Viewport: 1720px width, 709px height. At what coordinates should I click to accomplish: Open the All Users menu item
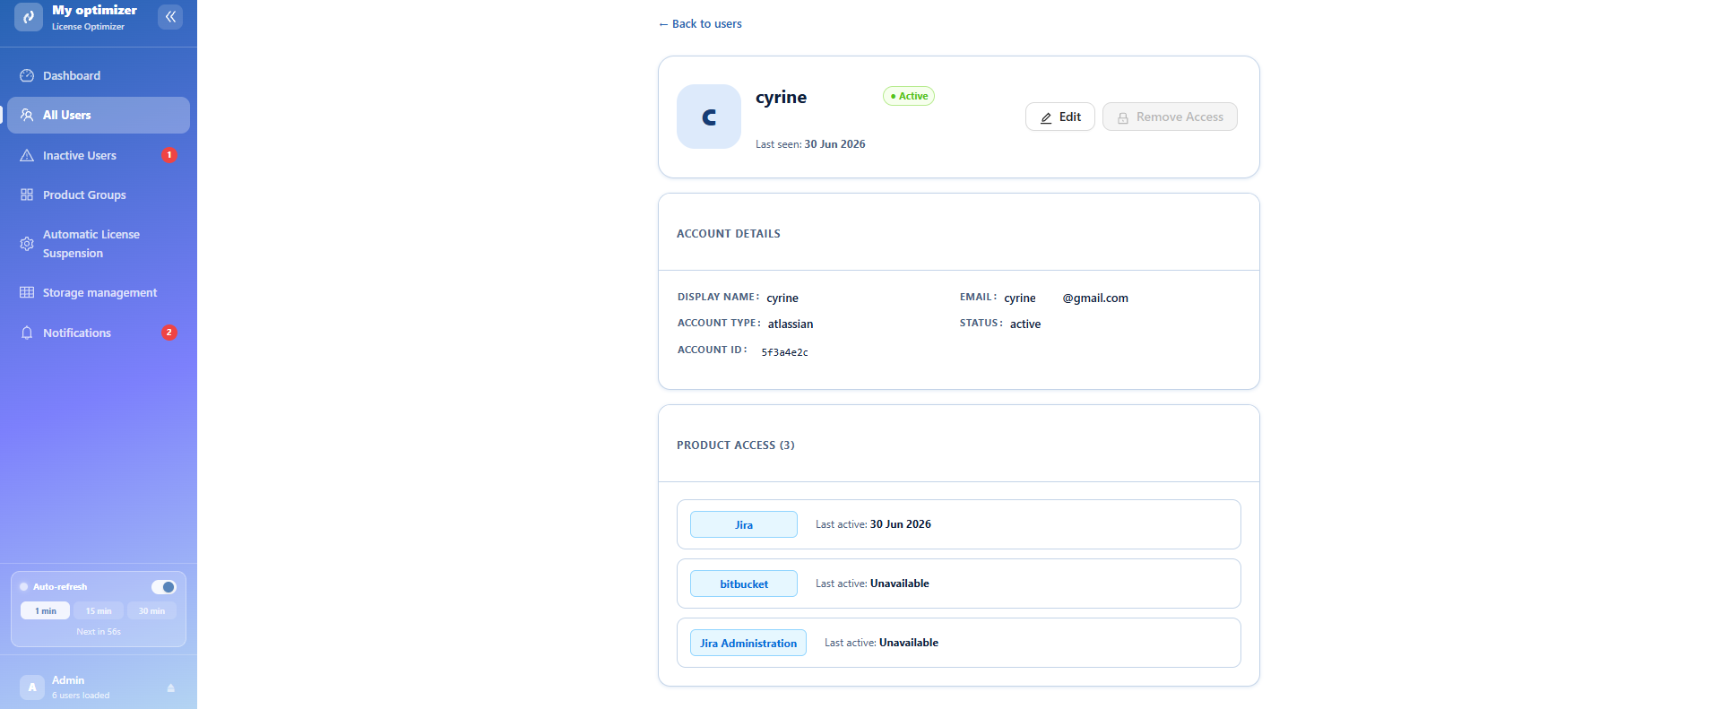pyautogui.click(x=99, y=116)
